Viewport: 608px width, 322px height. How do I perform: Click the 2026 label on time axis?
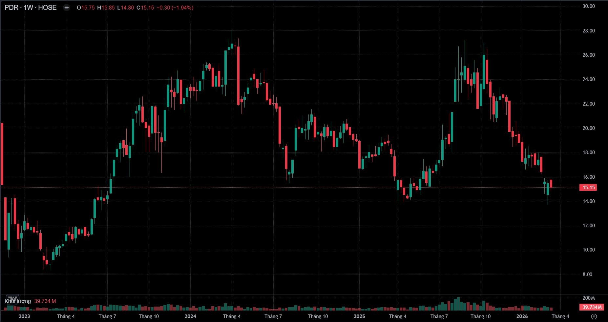coord(522,316)
